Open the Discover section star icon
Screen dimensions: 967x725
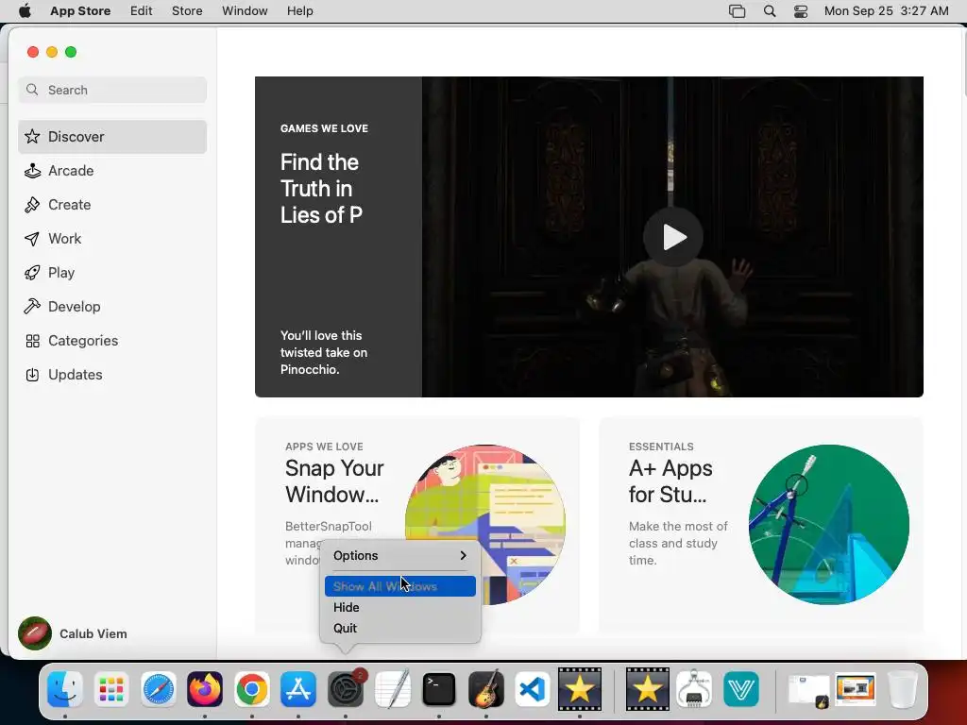coord(32,136)
